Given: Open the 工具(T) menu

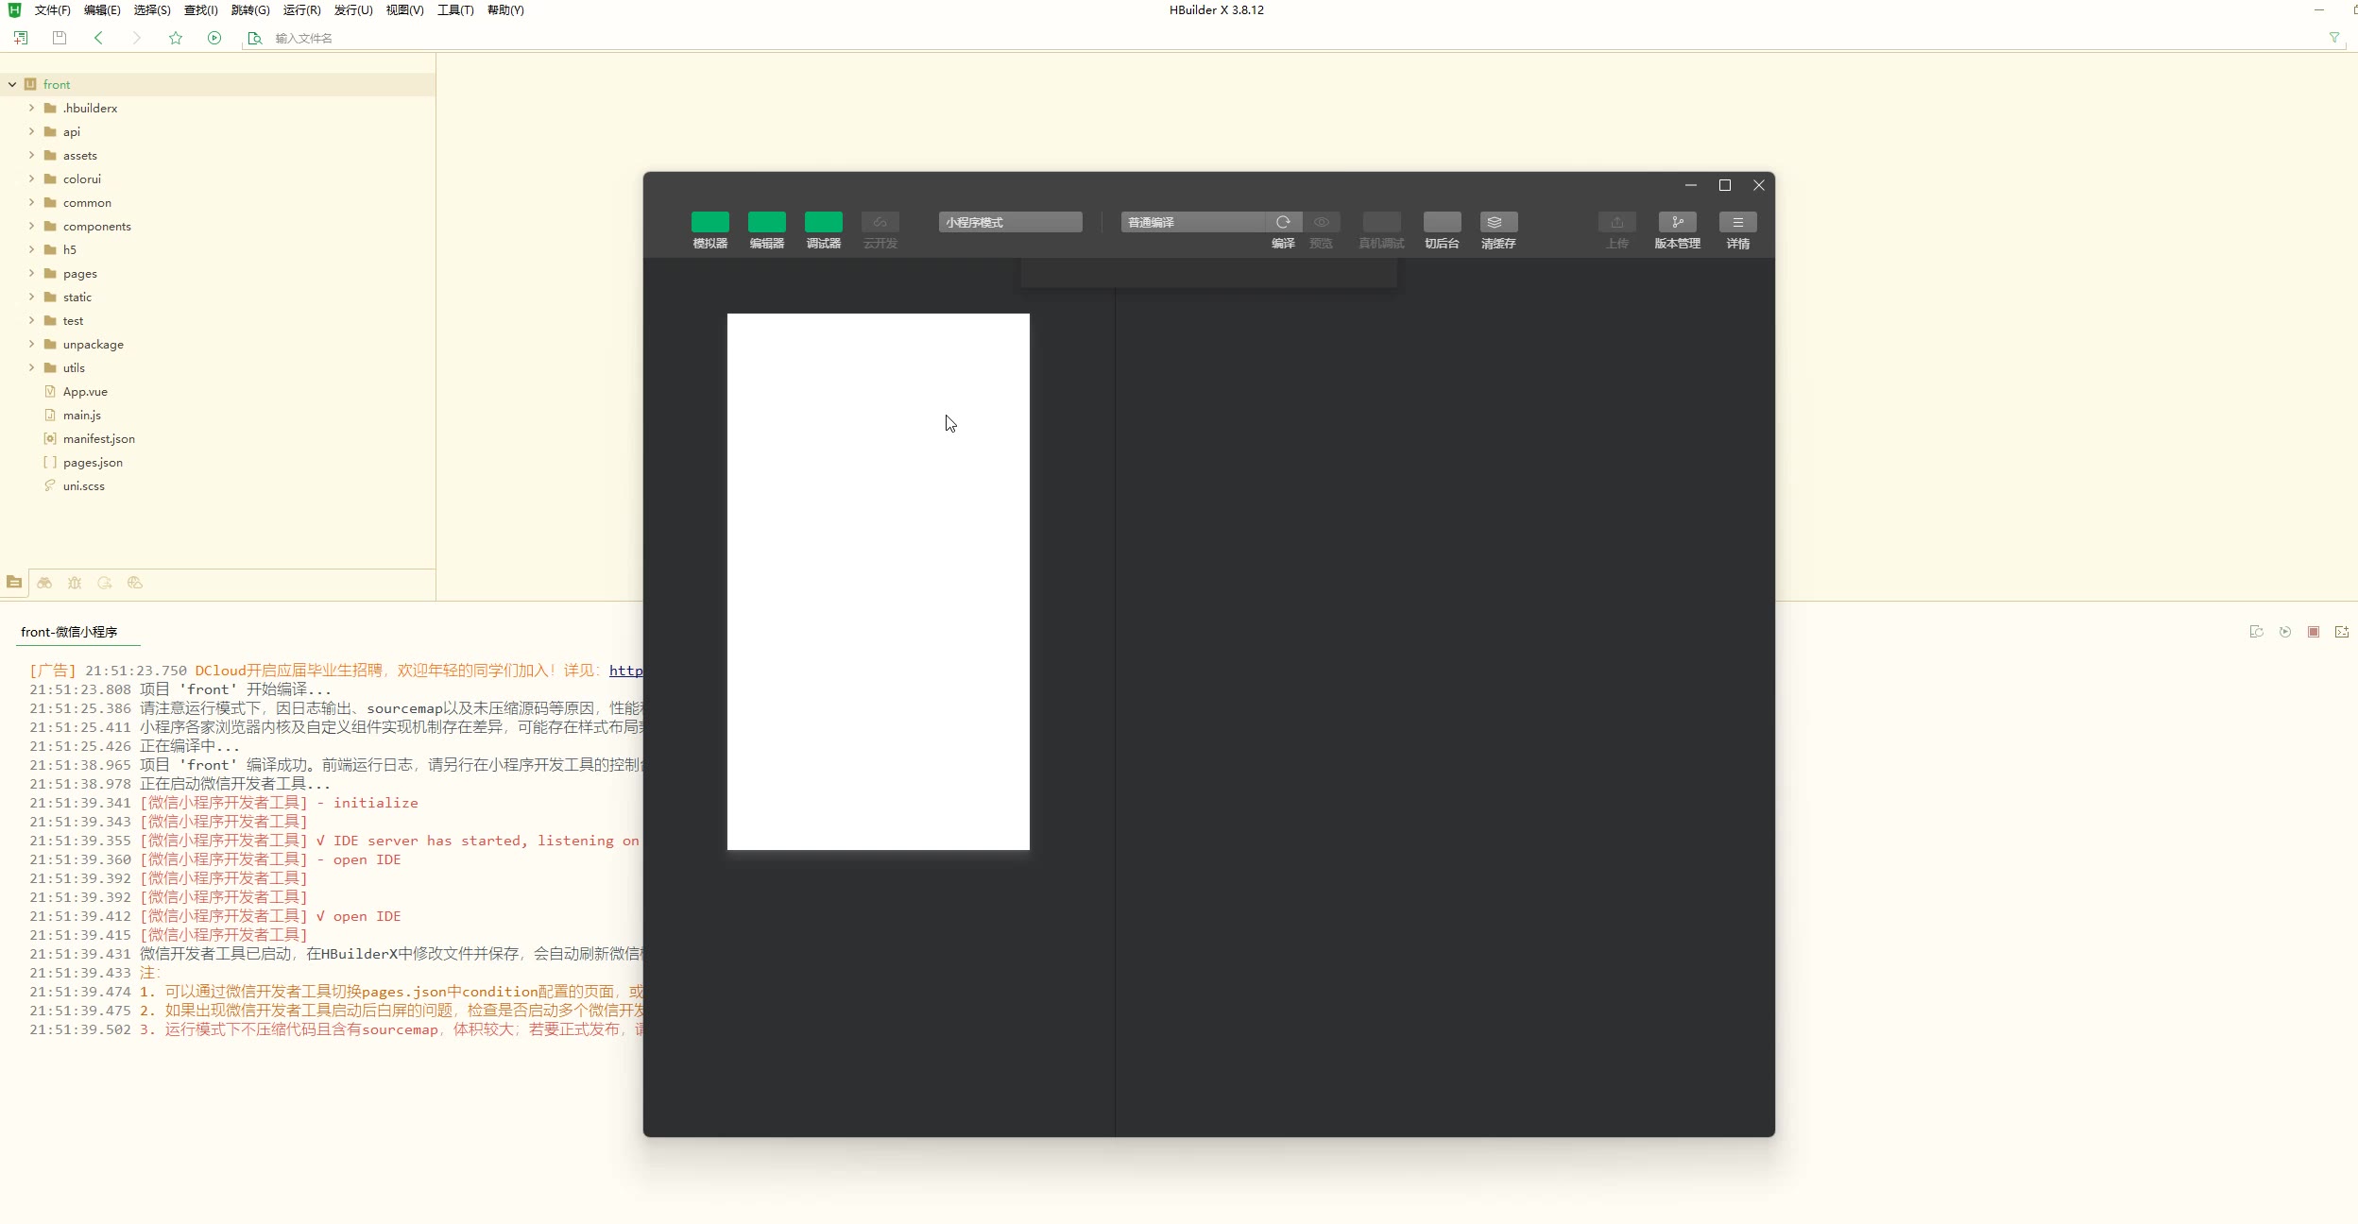Looking at the screenshot, I should tap(455, 10).
